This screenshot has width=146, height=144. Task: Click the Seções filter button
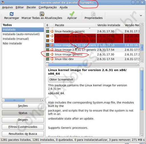pos(23,106)
